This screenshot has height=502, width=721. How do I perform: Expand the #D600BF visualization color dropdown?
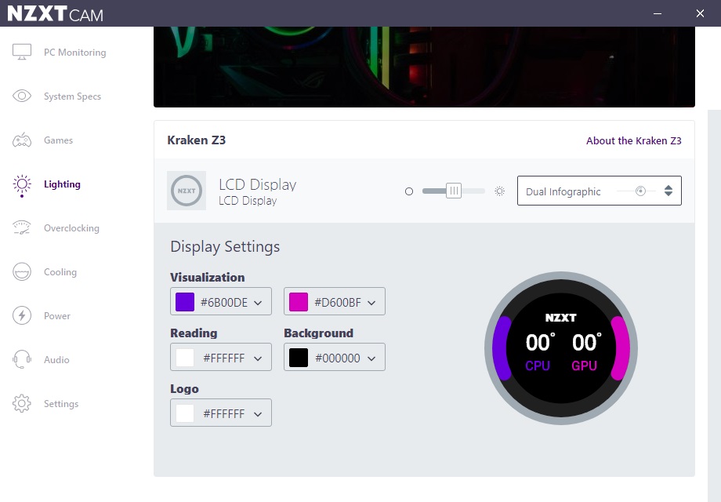point(335,301)
